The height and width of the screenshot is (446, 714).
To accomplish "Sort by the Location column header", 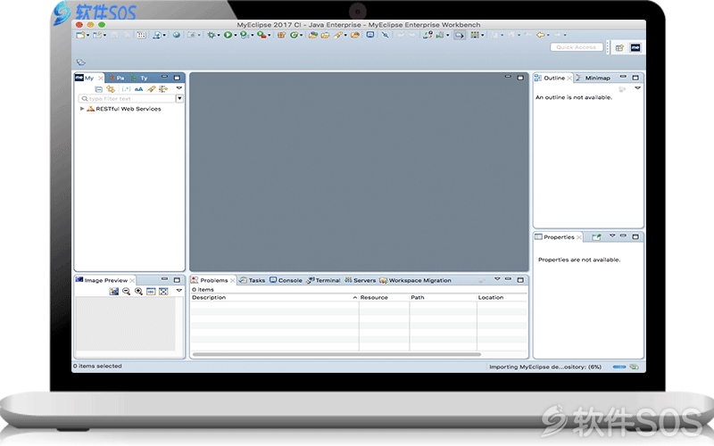I will 502,298.
